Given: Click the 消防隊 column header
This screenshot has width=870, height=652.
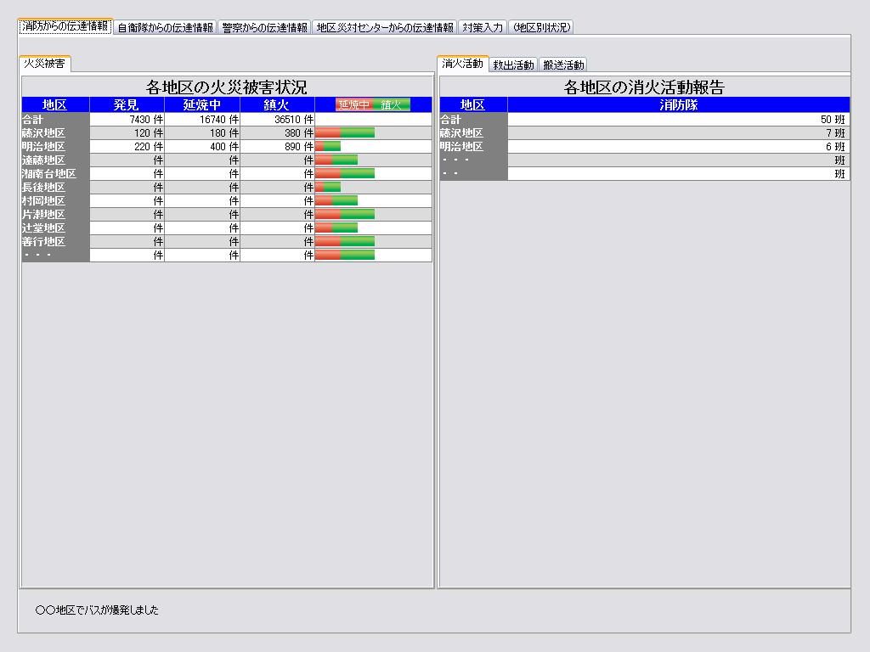Looking at the screenshot, I should point(678,105).
